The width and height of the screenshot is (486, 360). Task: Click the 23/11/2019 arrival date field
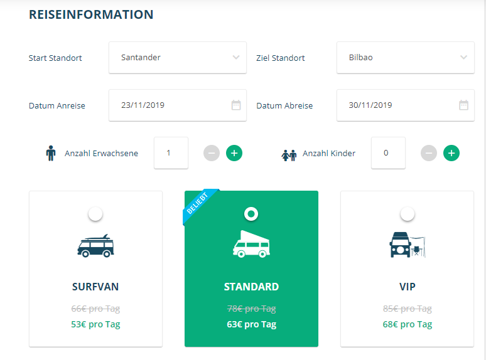tap(178, 105)
